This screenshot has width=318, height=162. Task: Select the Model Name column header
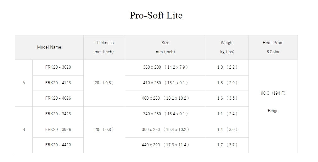(49, 47)
